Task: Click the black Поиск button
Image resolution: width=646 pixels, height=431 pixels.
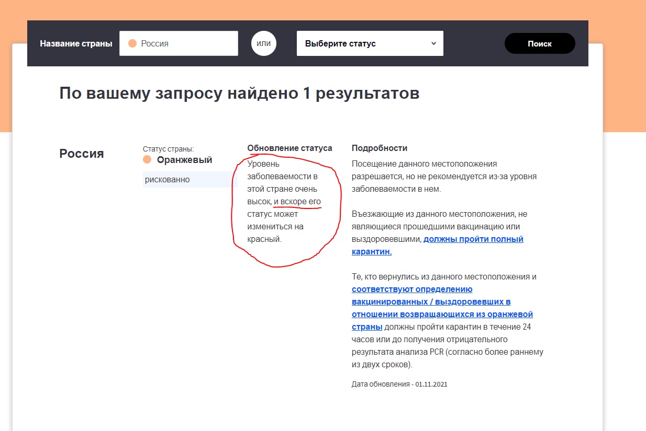Action: click(540, 43)
